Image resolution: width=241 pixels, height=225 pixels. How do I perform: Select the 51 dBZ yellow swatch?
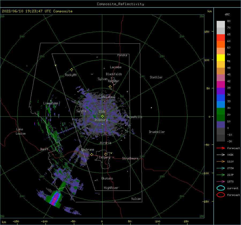coord(221,58)
